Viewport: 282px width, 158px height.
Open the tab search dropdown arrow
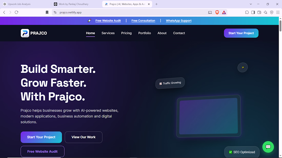pos(251,4)
